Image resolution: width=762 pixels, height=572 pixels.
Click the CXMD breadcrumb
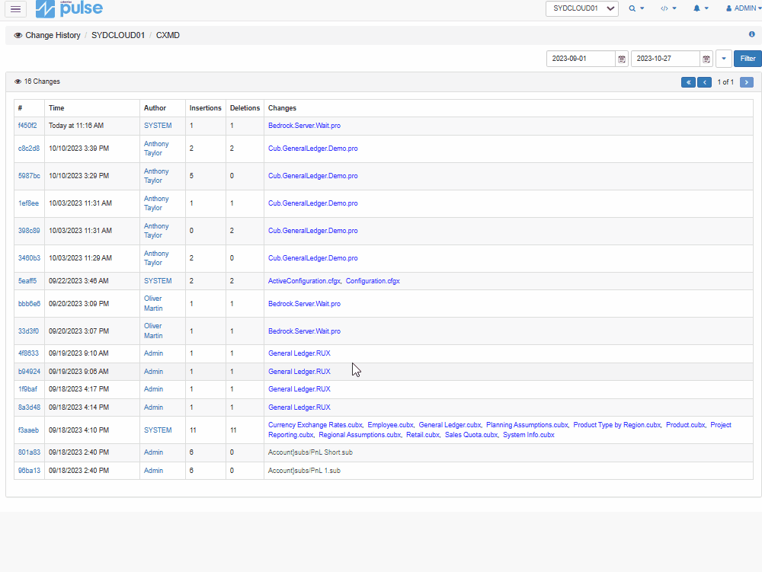168,36
